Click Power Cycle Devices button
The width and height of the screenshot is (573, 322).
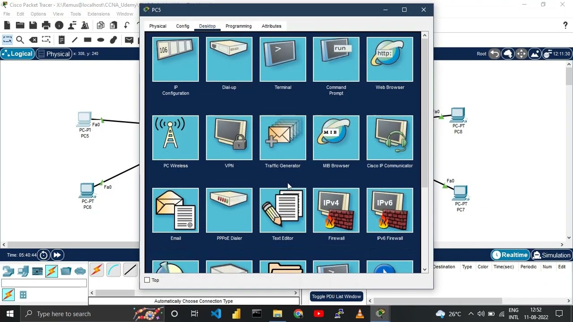[43, 255]
